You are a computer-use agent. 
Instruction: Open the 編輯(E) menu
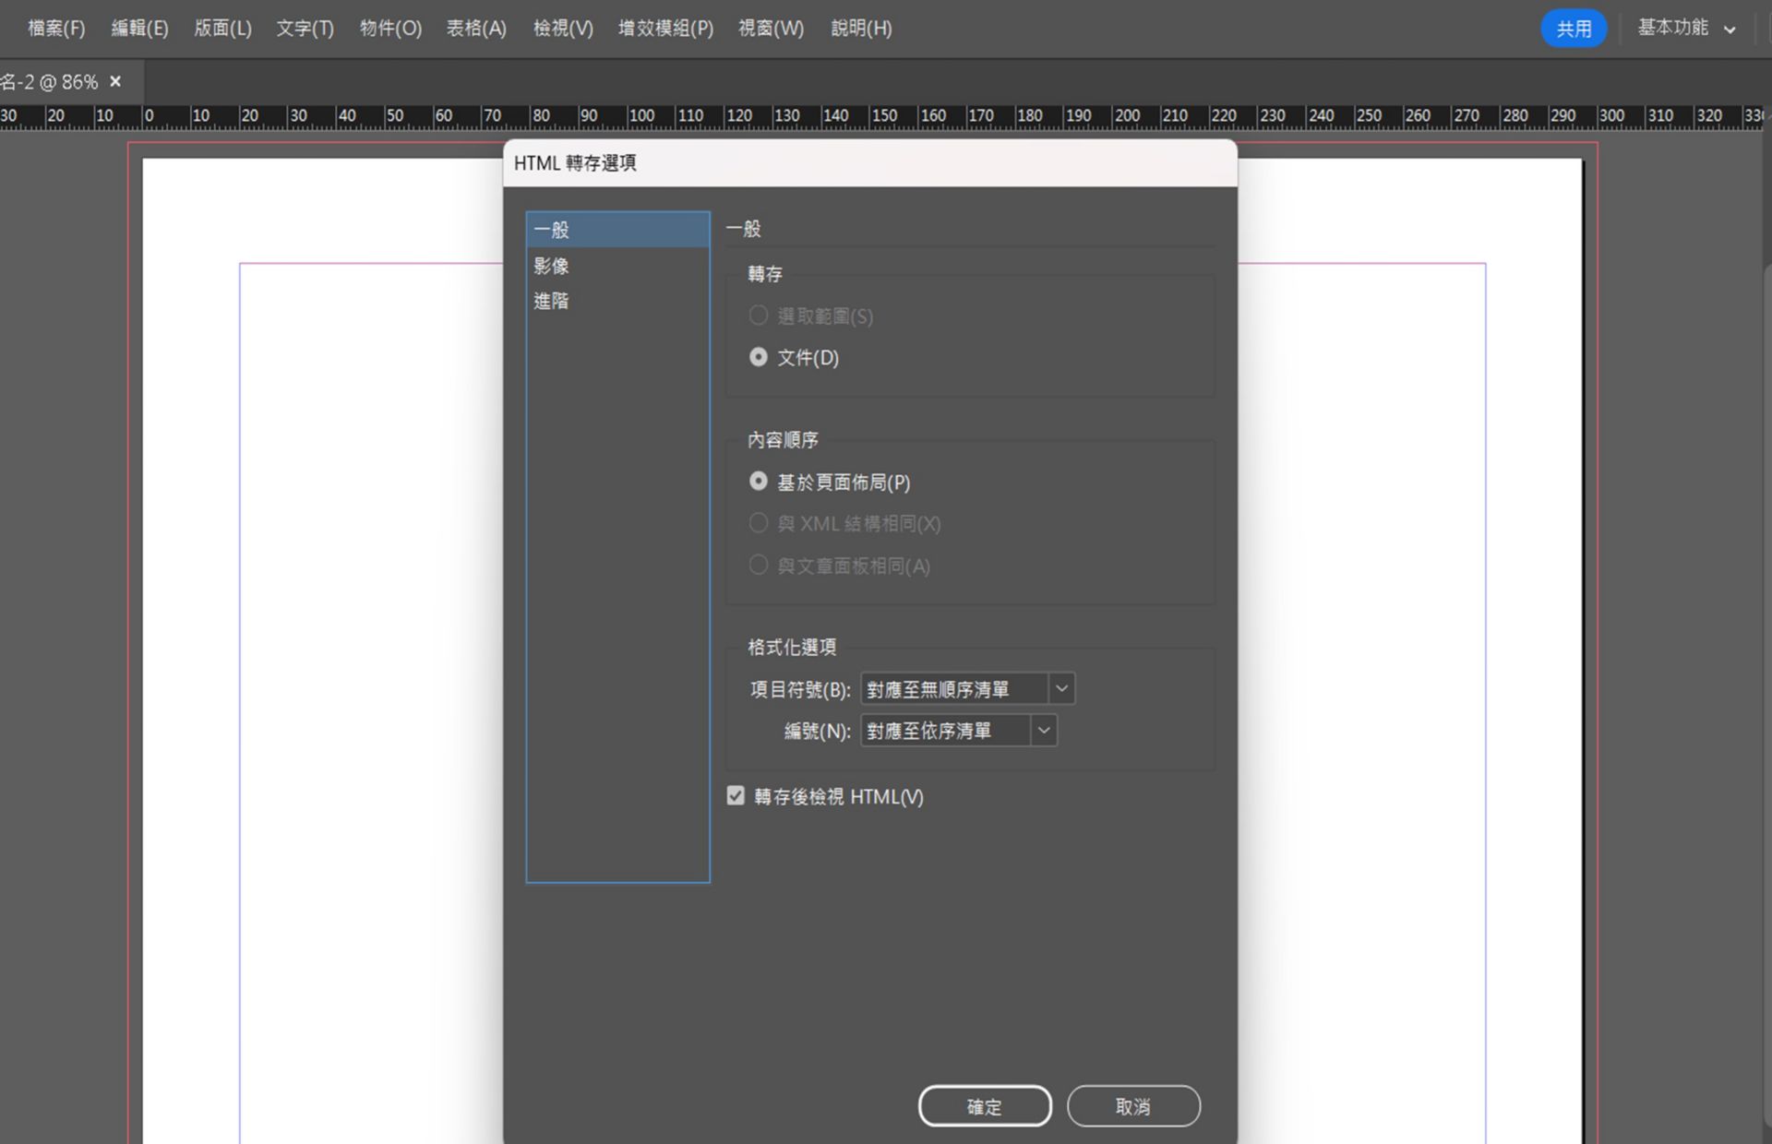point(139,29)
